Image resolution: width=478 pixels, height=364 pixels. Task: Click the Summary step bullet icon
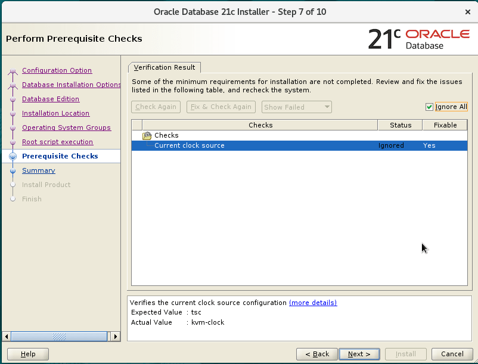pos(13,170)
